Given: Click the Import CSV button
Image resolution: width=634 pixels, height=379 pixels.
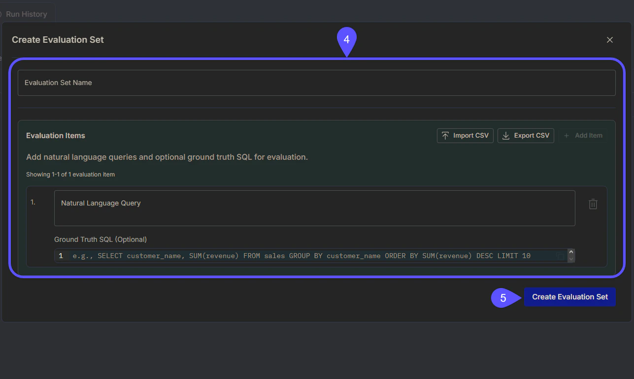Looking at the screenshot, I should click(x=465, y=136).
